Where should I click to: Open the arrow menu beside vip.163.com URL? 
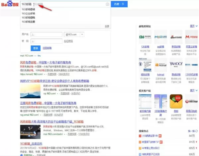pyautogui.click(x=57, y=94)
